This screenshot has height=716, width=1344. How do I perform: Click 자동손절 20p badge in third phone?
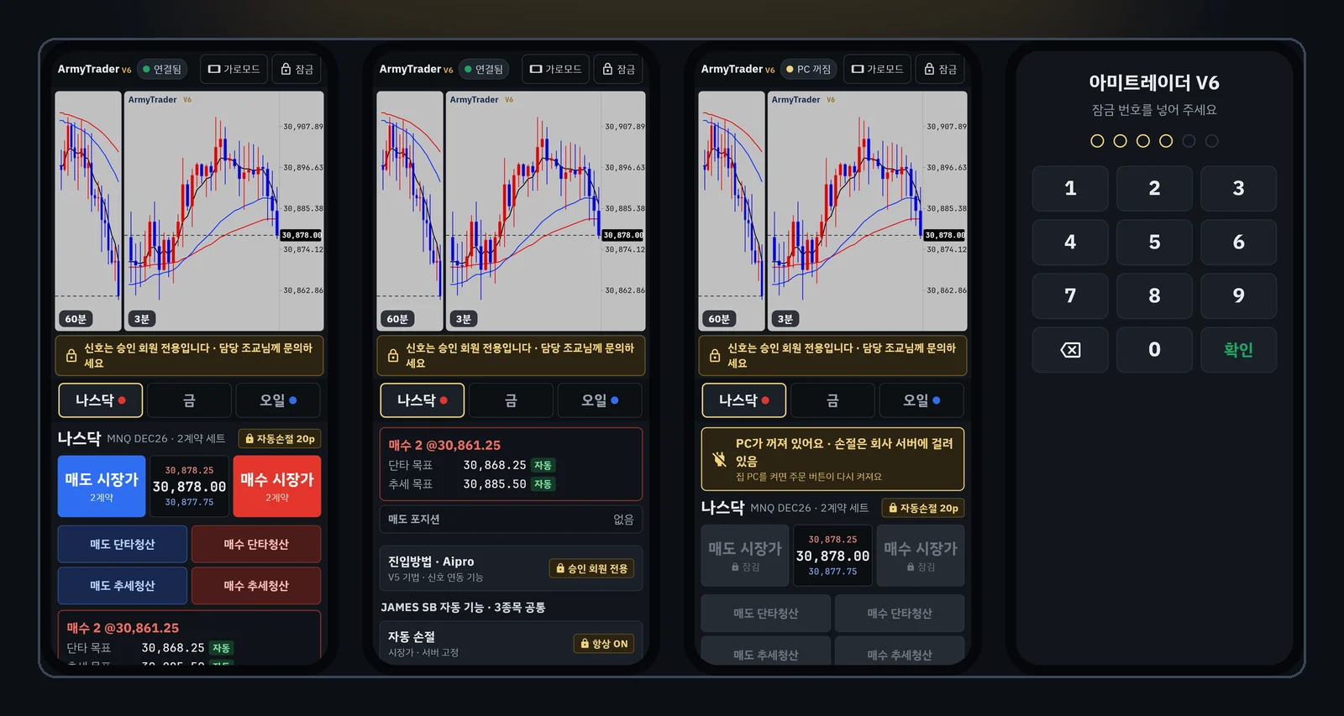[923, 508]
